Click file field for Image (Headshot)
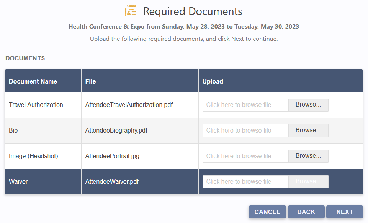Viewport: 368px width, 223px height. [x=245, y=156]
